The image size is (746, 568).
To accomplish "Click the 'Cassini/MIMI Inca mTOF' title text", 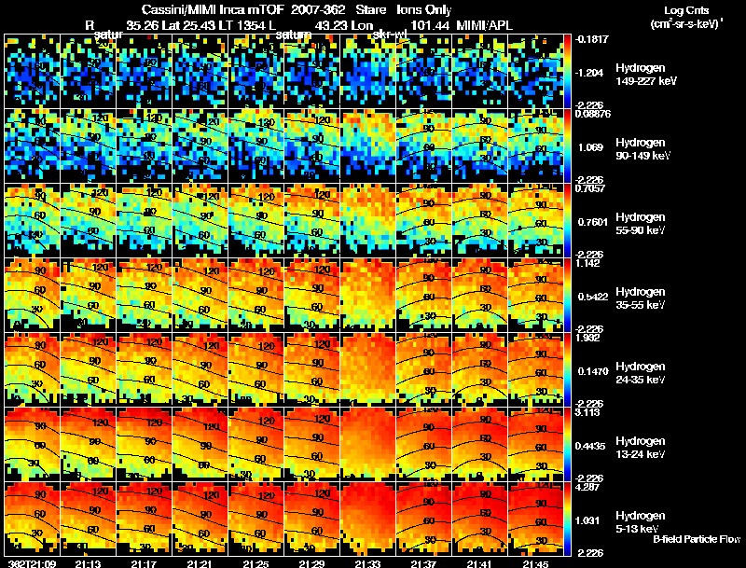I will (x=213, y=9).
